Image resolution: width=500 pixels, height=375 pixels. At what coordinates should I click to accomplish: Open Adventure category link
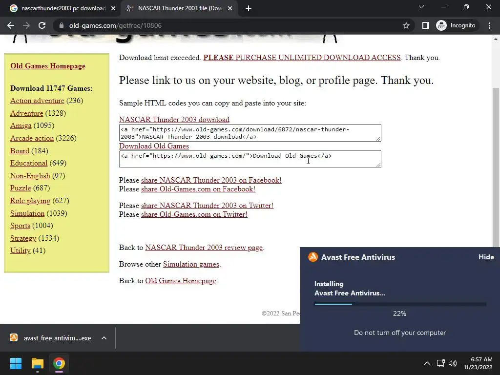coord(26,113)
